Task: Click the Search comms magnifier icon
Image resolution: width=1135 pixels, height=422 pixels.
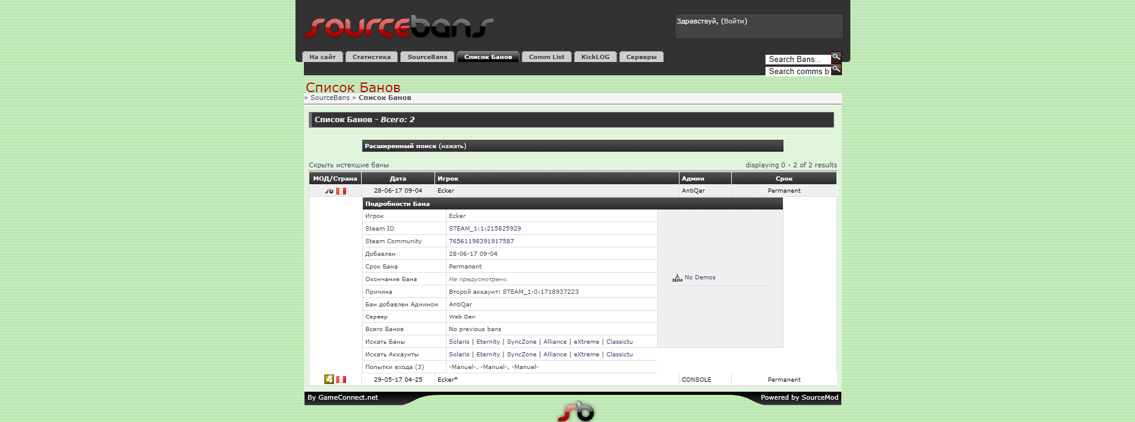Action: pos(836,69)
